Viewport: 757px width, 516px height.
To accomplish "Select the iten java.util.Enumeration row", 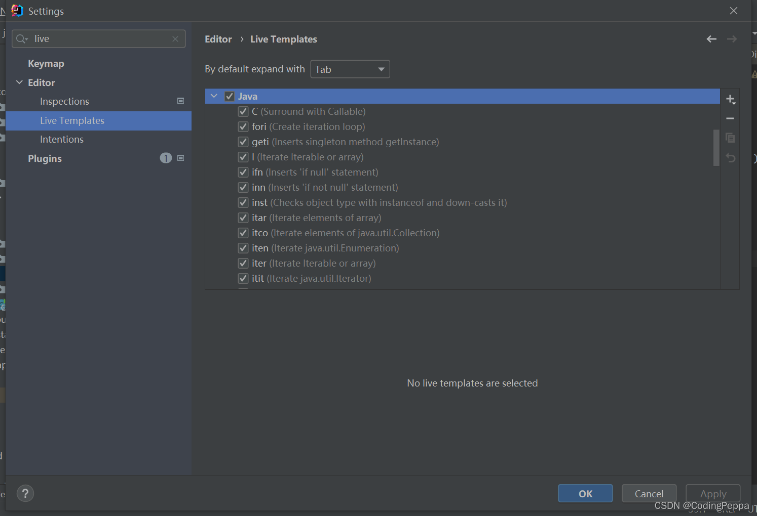I will click(x=463, y=248).
